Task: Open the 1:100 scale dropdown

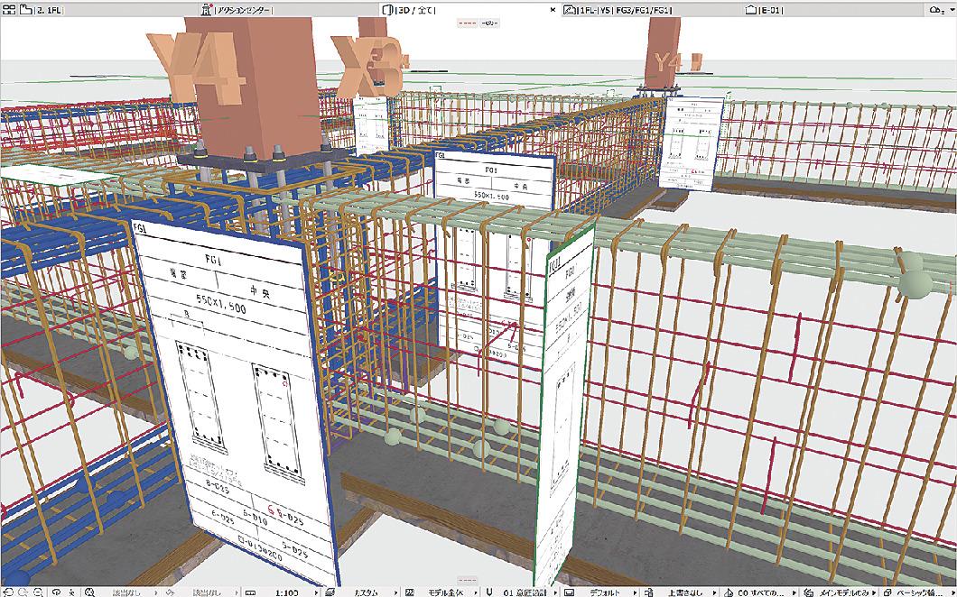Action: [288, 592]
